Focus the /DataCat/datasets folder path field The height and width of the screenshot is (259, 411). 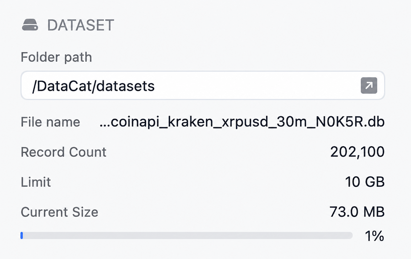point(203,85)
